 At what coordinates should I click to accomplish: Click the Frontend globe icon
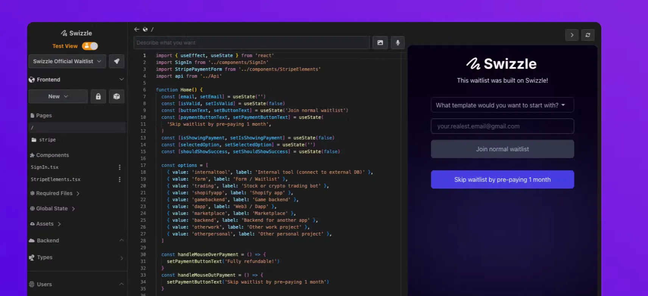click(x=32, y=79)
